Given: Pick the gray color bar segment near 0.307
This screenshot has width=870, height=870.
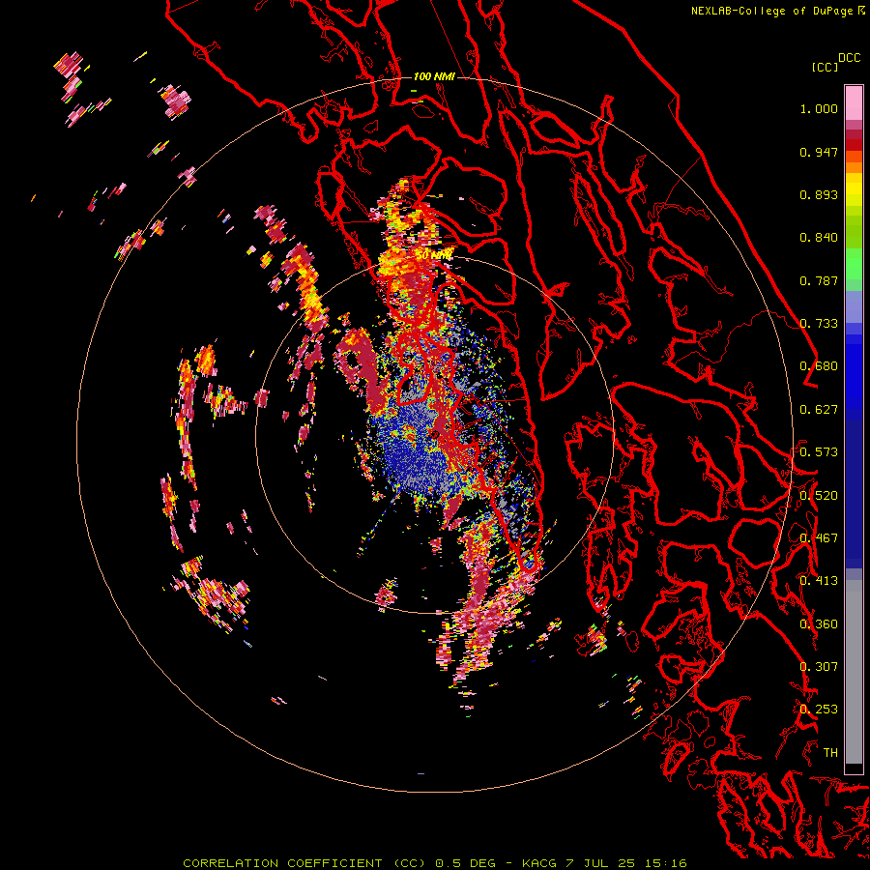Looking at the screenshot, I should click(854, 672).
